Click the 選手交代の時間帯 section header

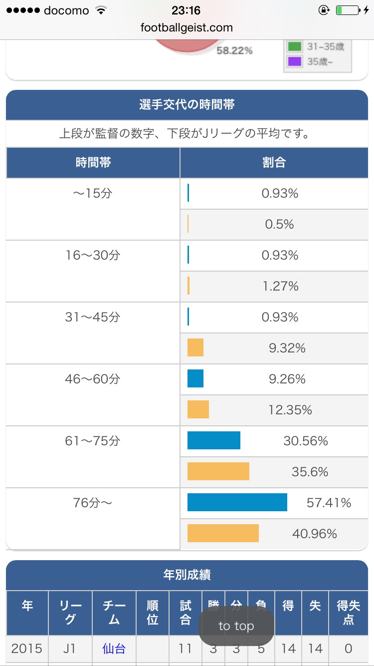click(187, 105)
